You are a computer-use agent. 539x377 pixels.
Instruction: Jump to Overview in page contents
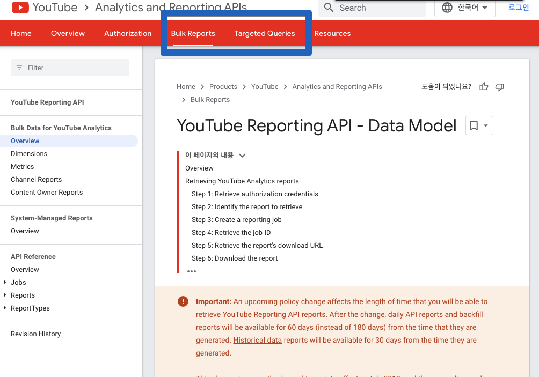(x=199, y=168)
